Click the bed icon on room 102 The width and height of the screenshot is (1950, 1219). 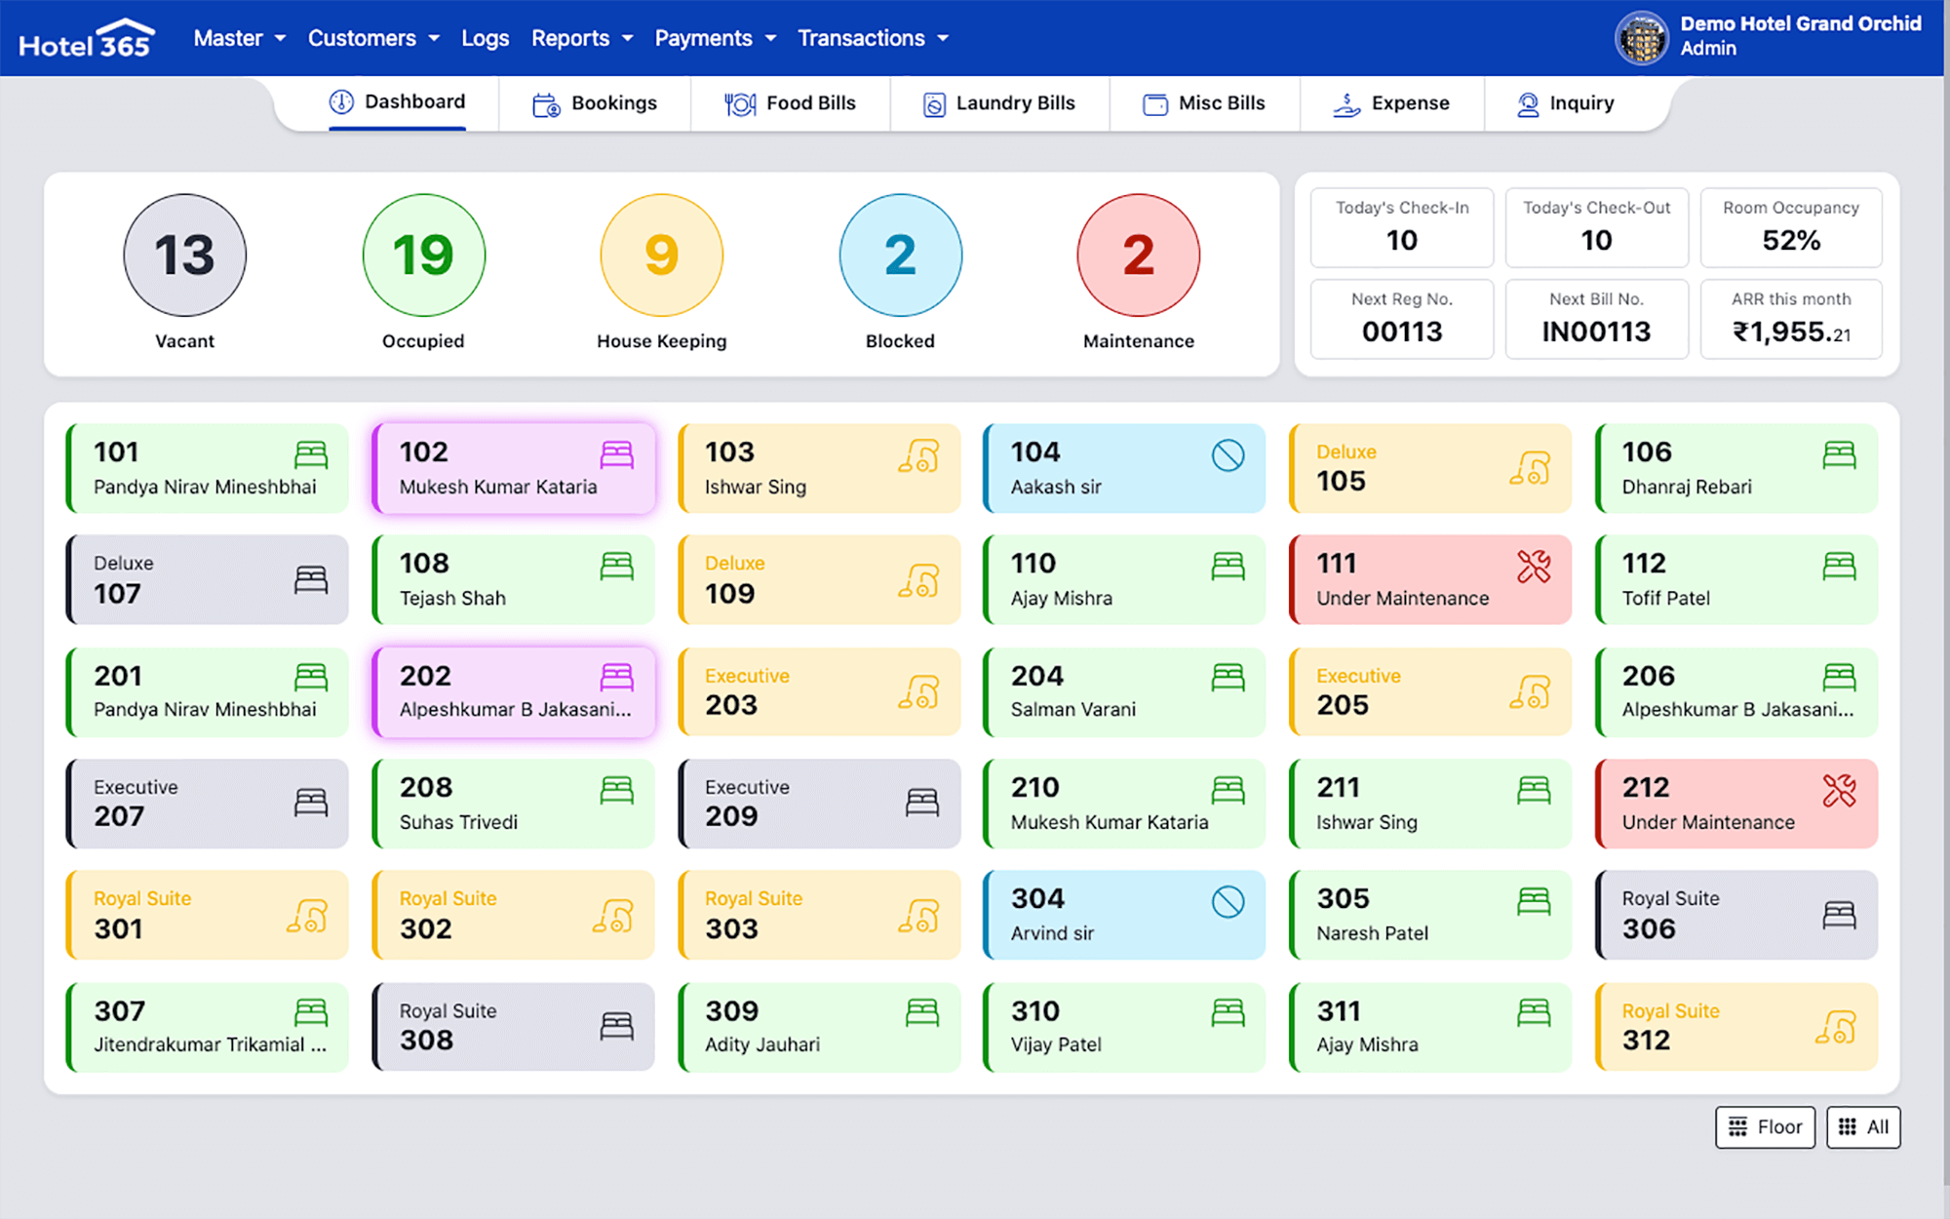(x=616, y=454)
